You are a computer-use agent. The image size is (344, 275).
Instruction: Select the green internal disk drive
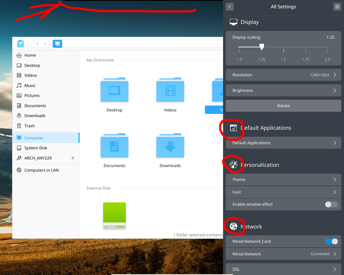pyautogui.click(x=114, y=216)
